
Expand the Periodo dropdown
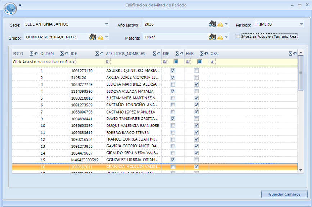301,24
